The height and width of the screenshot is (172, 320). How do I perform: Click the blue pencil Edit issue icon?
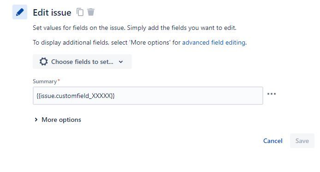tap(20, 12)
